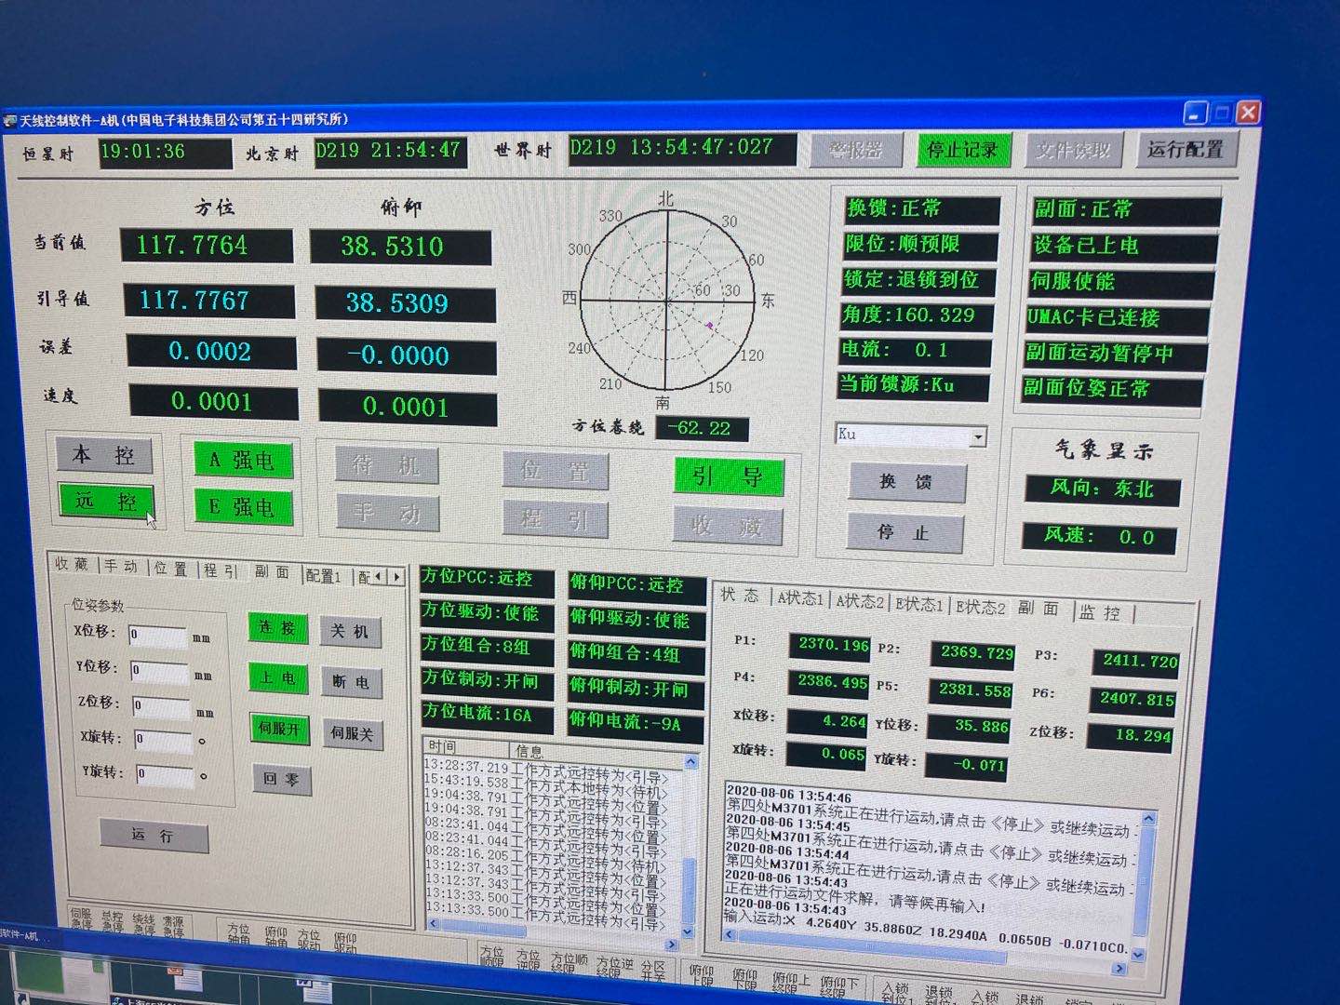1340x1005 pixels.
Task: Click the up arrow of the 时间/信息 log scrollbar
Action: (x=690, y=762)
